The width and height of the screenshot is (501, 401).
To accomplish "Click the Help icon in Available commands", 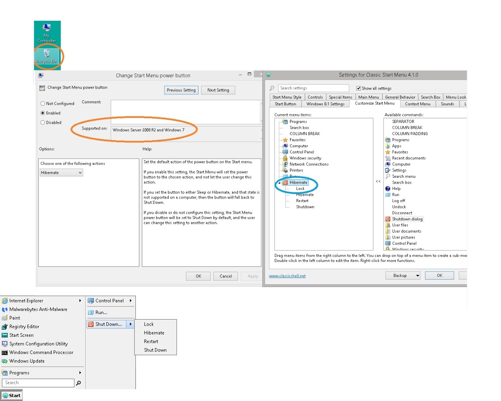I will [x=388, y=189].
